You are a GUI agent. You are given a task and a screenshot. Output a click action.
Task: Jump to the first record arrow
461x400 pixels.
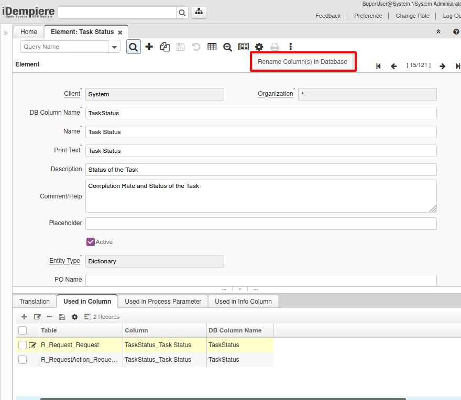(x=378, y=66)
